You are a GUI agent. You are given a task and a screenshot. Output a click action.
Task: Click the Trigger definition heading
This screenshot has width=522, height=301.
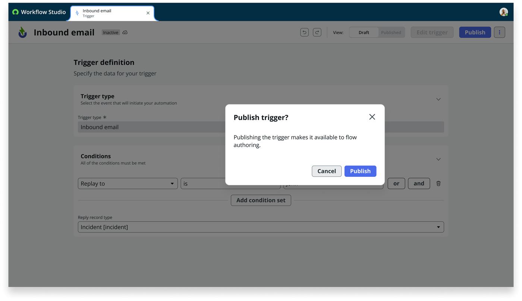[x=104, y=62]
